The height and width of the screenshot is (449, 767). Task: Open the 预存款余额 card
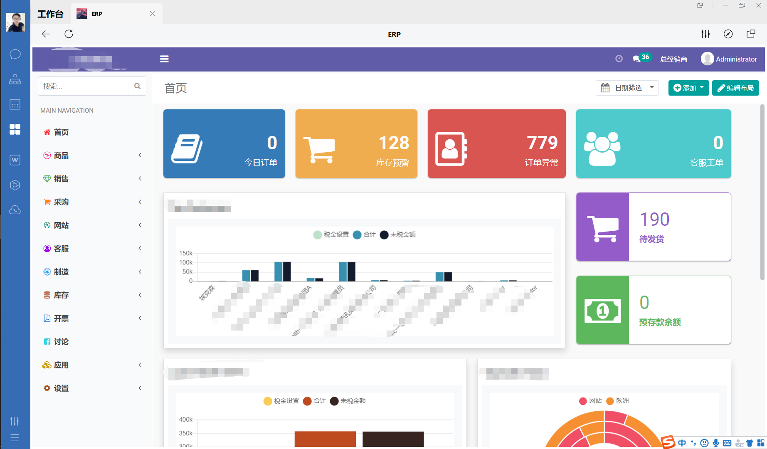pos(654,310)
